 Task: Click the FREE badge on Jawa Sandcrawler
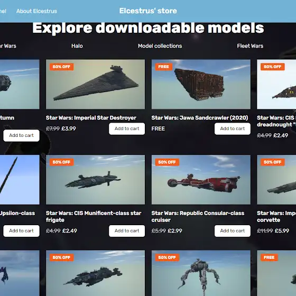coord(164,67)
